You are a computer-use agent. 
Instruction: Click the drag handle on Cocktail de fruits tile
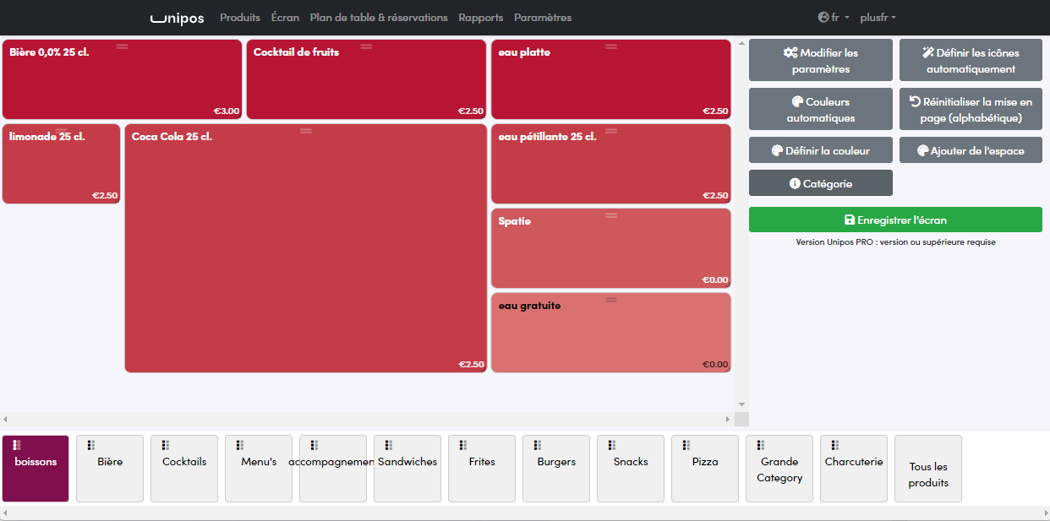(366, 46)
